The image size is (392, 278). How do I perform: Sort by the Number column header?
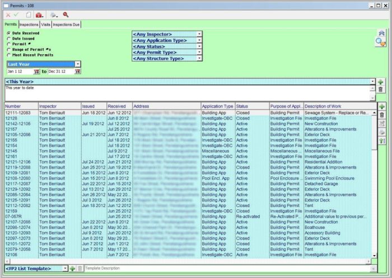[21, 107]
